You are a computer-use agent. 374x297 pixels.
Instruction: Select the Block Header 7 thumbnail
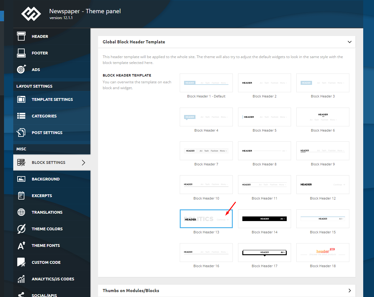pos(206,151)
